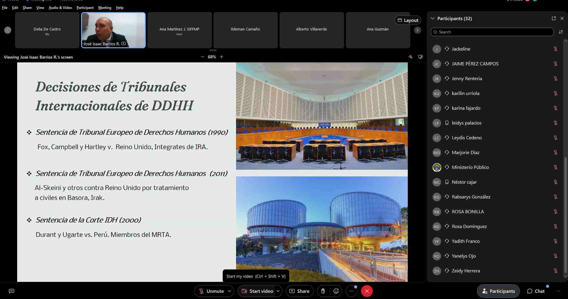
Task: Open video options arrow next to Start video
Action: (x=278, y=291)
